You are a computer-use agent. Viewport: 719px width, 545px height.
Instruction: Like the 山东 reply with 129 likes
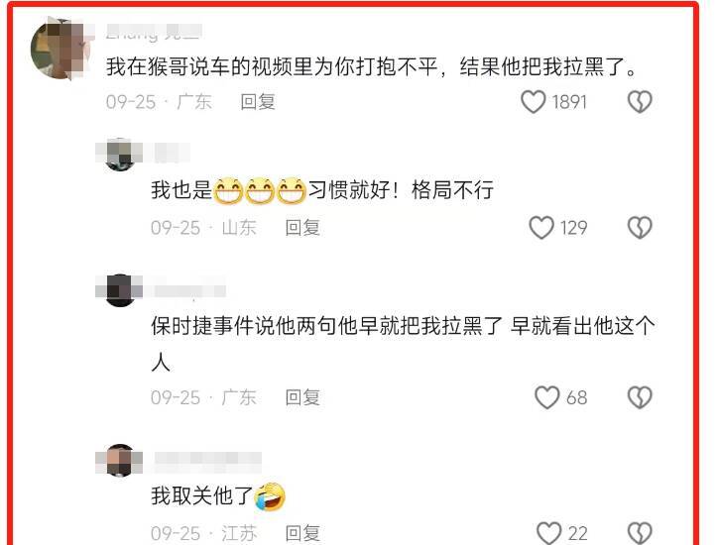point(541,228)
